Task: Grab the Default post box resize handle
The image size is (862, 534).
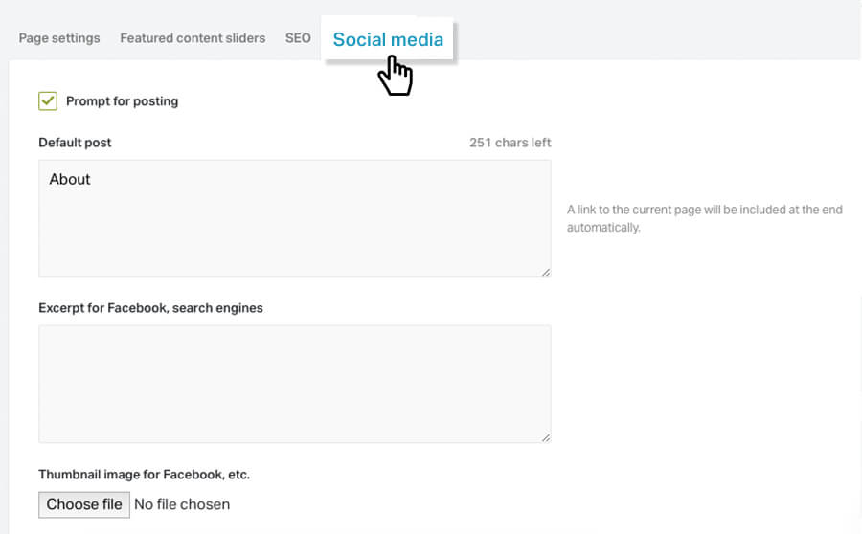Action: tap(546, 272)
